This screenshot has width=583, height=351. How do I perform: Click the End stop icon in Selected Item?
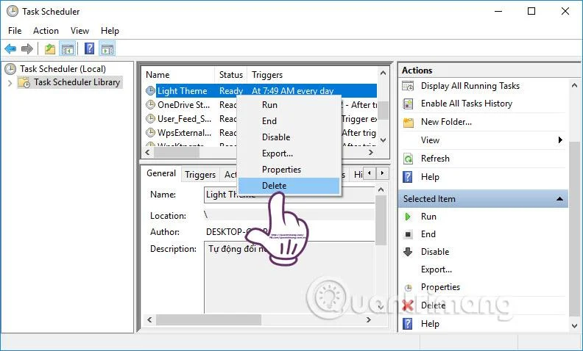408,234
